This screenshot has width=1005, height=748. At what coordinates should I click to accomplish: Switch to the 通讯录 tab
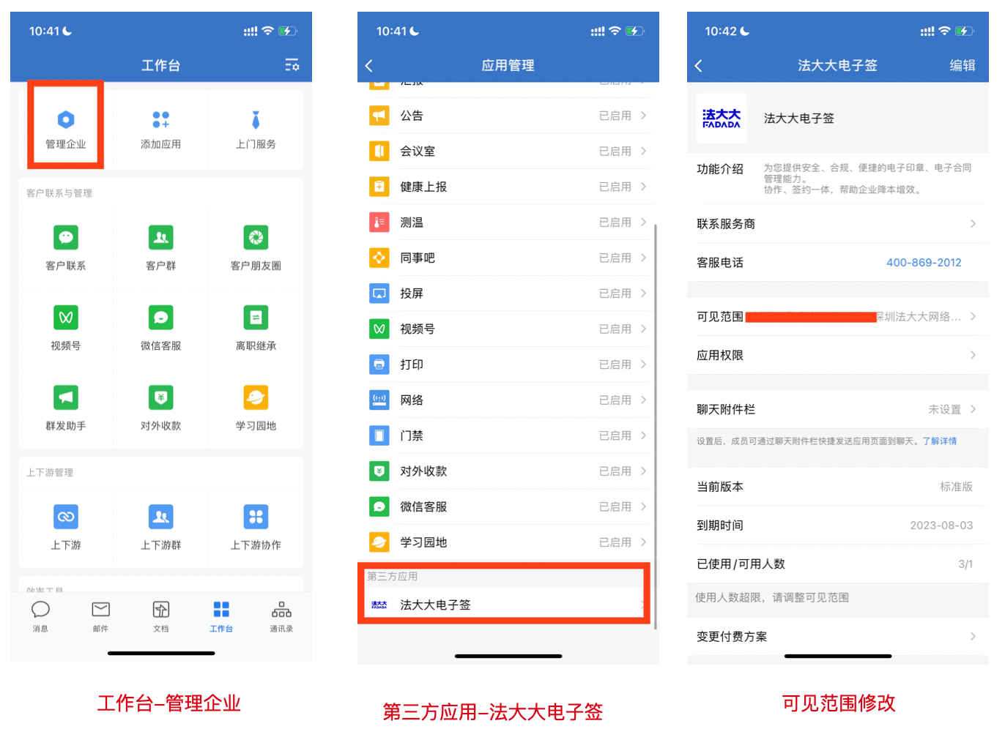pos(281,617)
